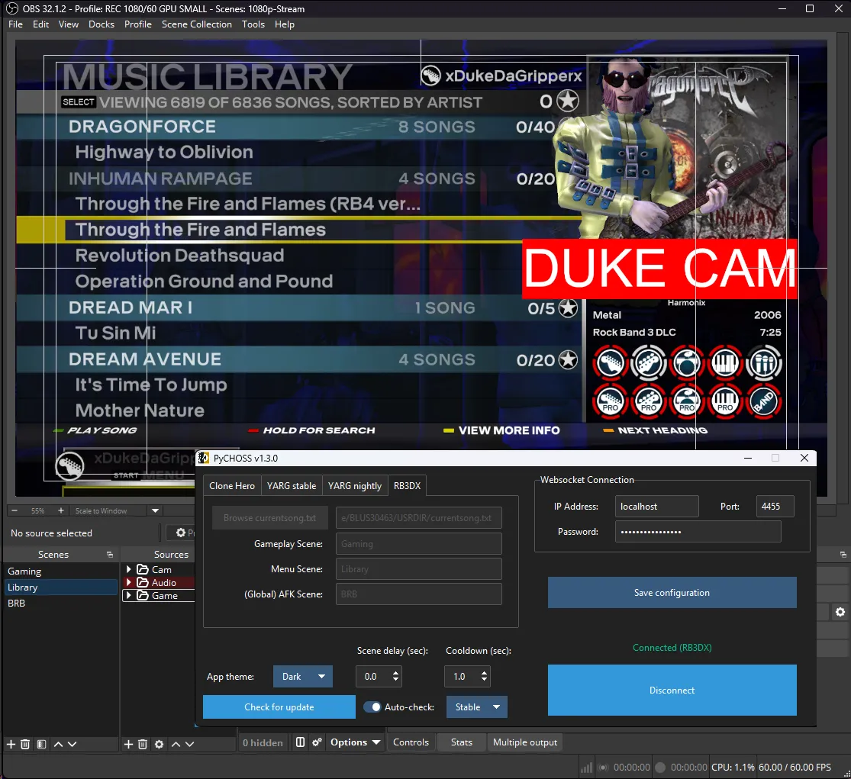Switch to the Controls dock tab
Screen dimensions: 851x779
point(411,742)
